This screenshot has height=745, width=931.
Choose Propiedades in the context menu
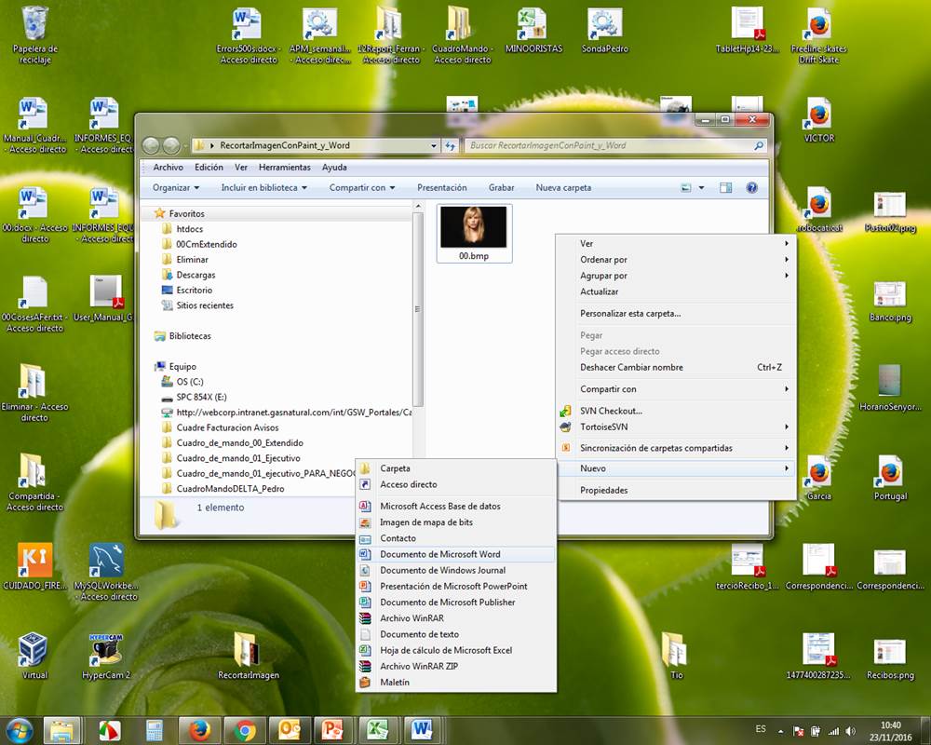pos(603,490)
